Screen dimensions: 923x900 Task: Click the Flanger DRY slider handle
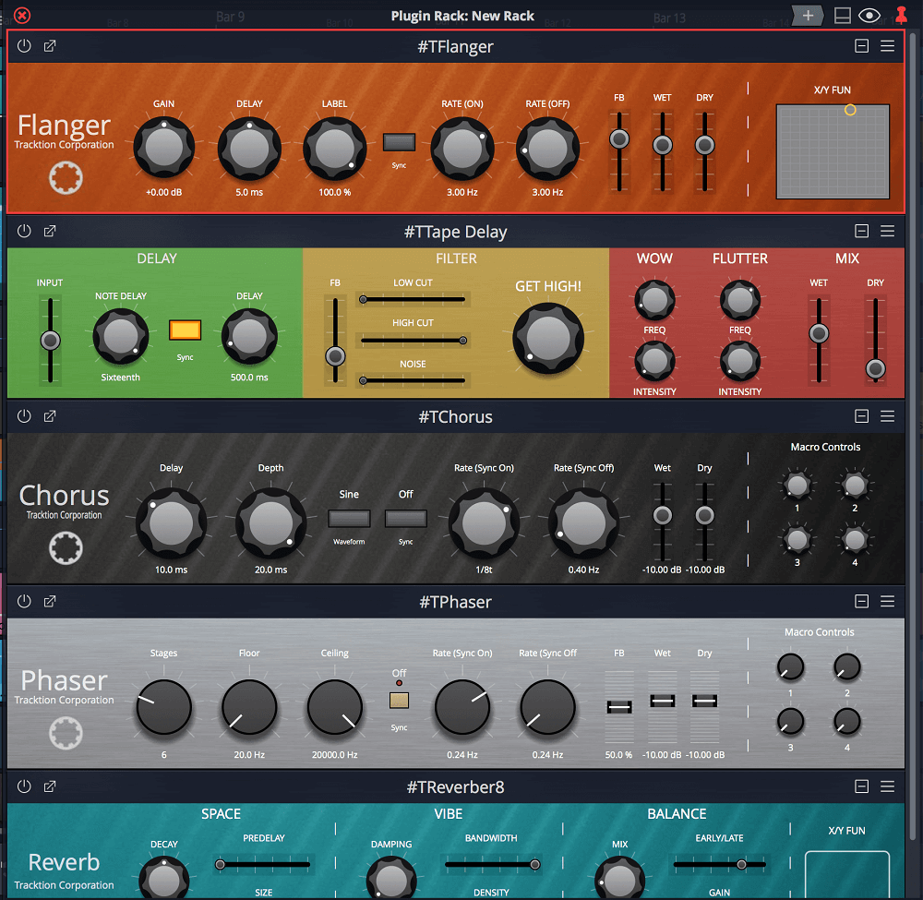click(704, 145)
